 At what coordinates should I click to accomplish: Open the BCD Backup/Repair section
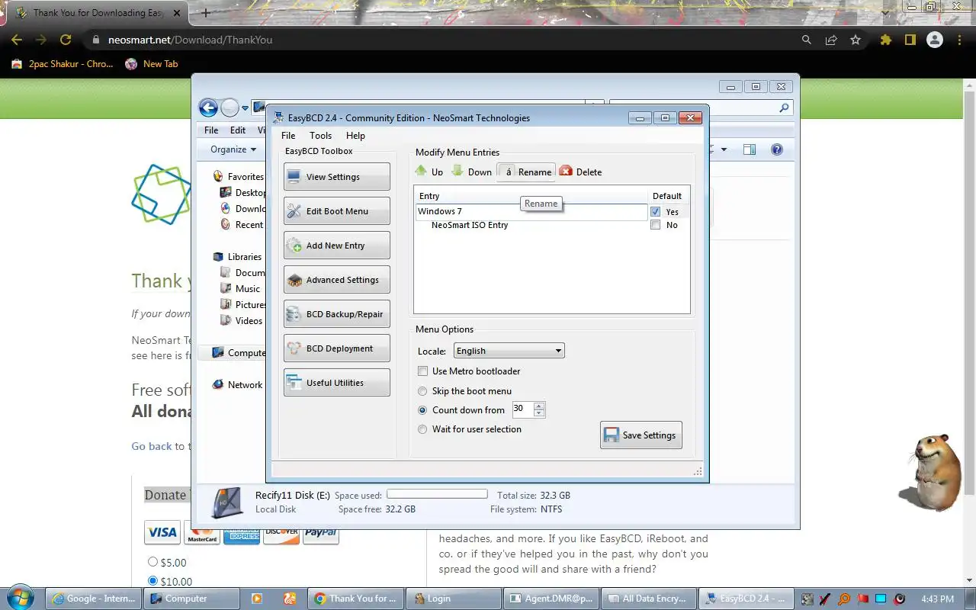(336, 314)
